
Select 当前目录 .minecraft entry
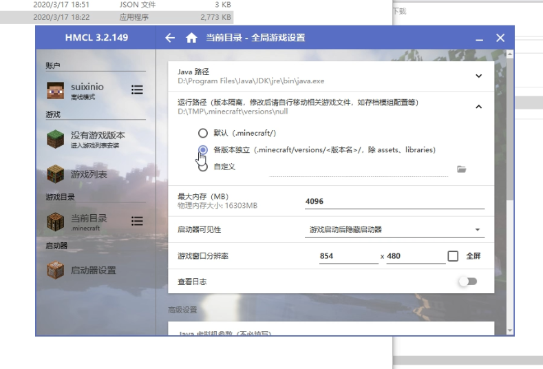(x=87, y=222)
